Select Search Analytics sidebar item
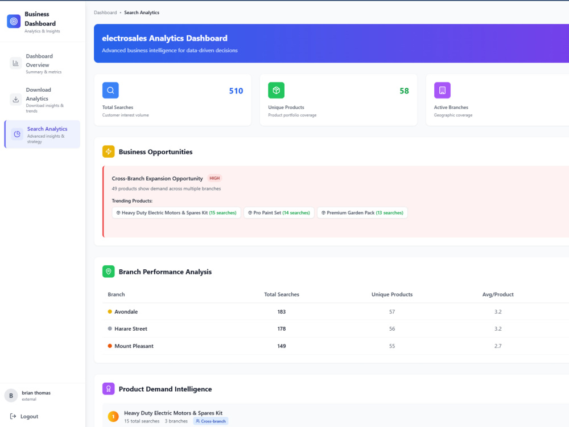The width and height of the screenshot is (569, 427). coord(43,134)
